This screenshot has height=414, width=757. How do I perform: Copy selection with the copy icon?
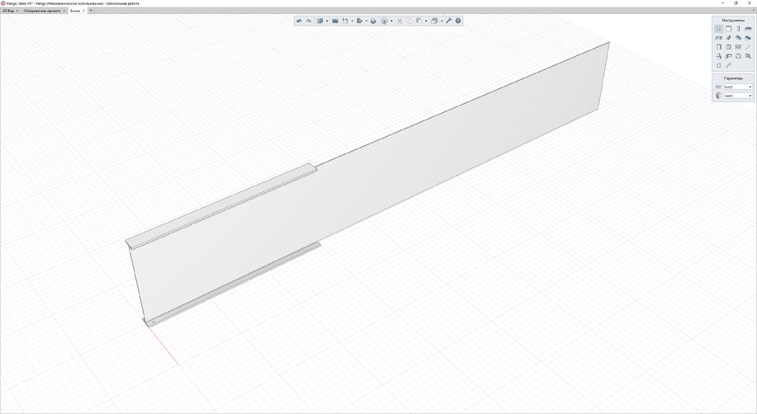point(409,21)
